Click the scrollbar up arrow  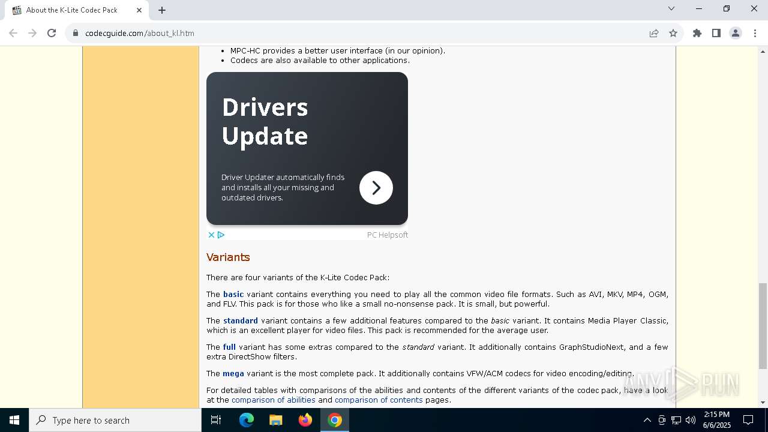(763, 51)
